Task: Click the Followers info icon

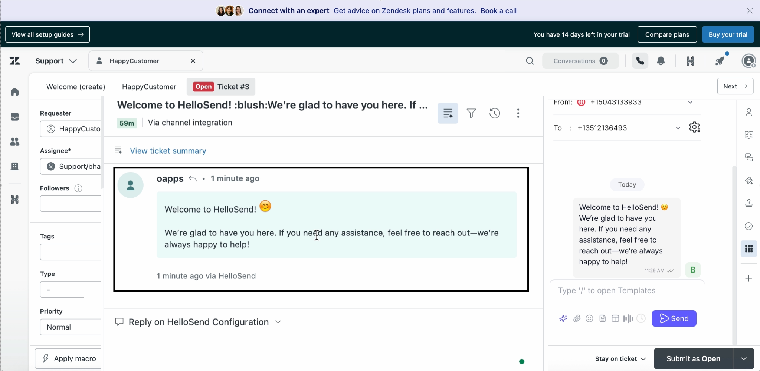Action: [x=78, y=188]
